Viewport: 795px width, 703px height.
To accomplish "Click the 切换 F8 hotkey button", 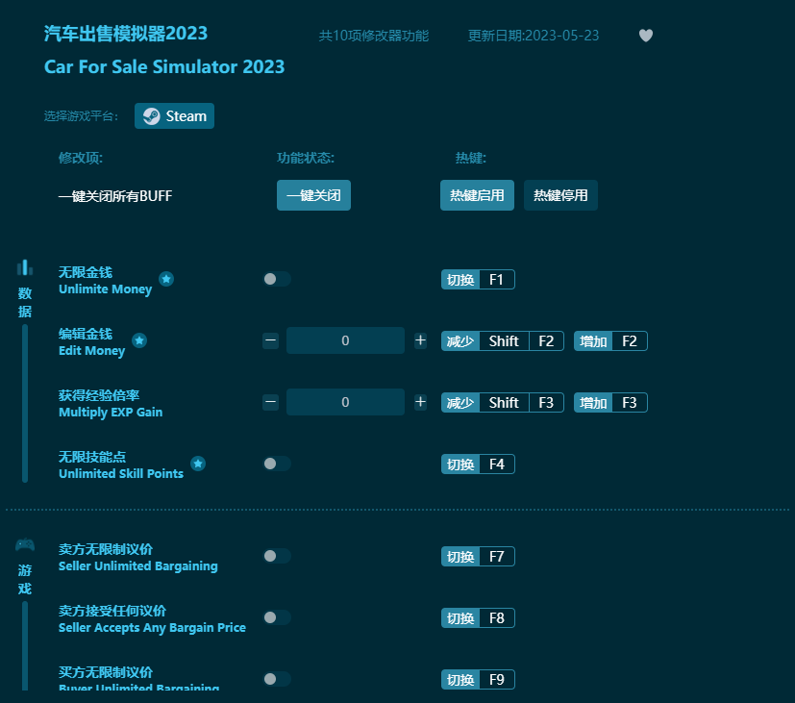I will pos(478,617).
